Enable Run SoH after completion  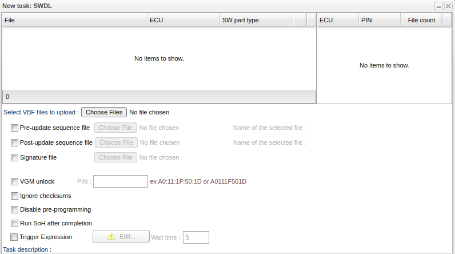tap(15, 223)
